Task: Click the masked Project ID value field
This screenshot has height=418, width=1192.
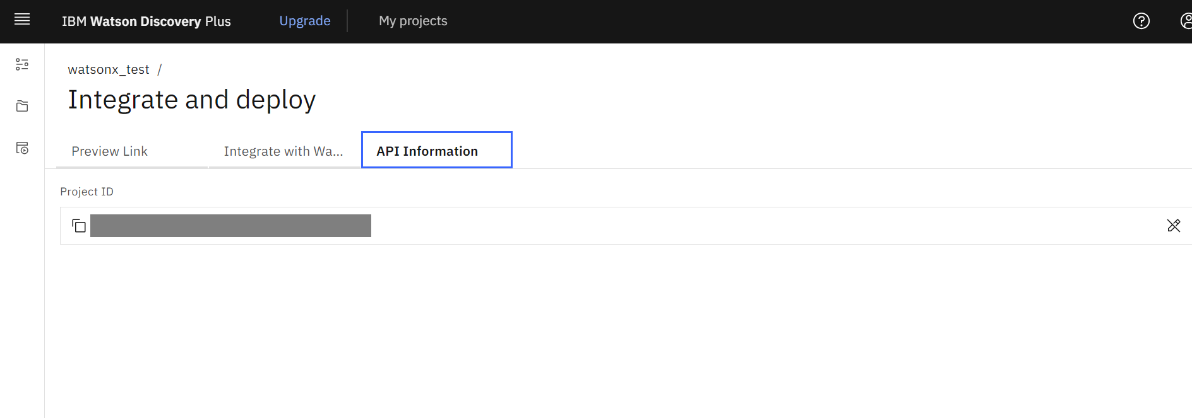Action: (x=230, y=226)
